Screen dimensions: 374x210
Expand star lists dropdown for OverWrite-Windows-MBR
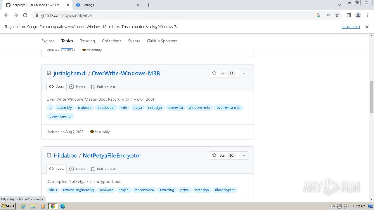click(x=244, y=73)
